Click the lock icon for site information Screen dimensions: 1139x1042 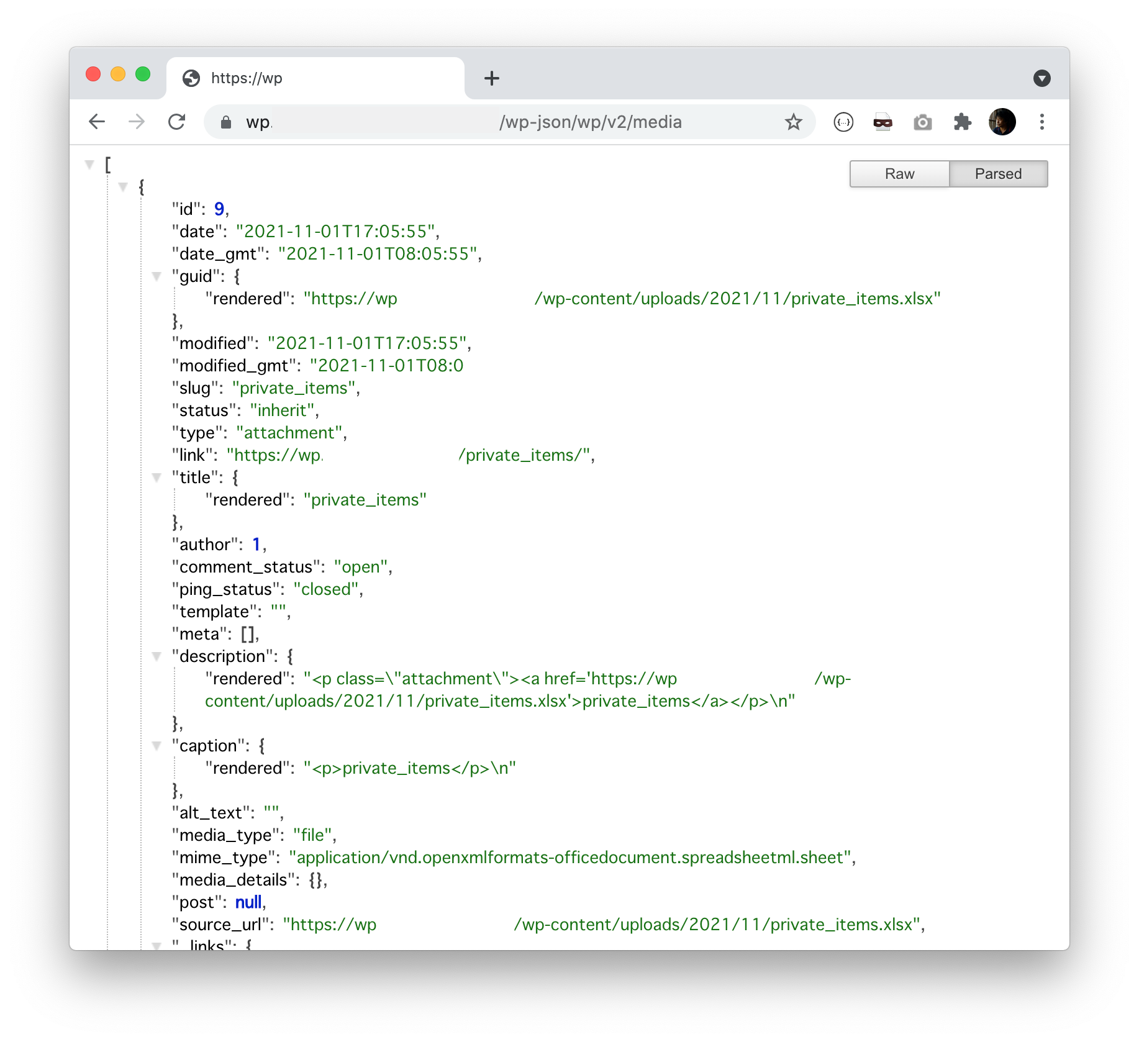(226, 122)
